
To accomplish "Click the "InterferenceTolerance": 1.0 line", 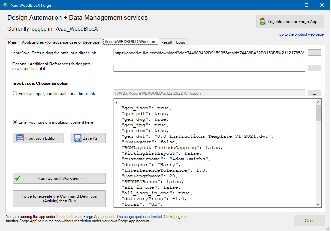I will click(x=165, y=170).
